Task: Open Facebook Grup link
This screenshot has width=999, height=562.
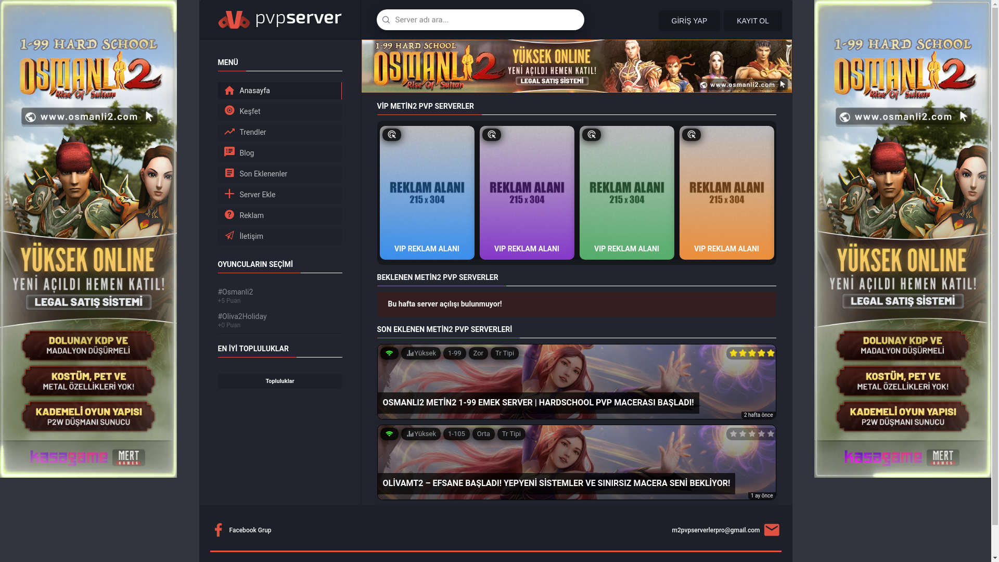Action: coord(250,530)
